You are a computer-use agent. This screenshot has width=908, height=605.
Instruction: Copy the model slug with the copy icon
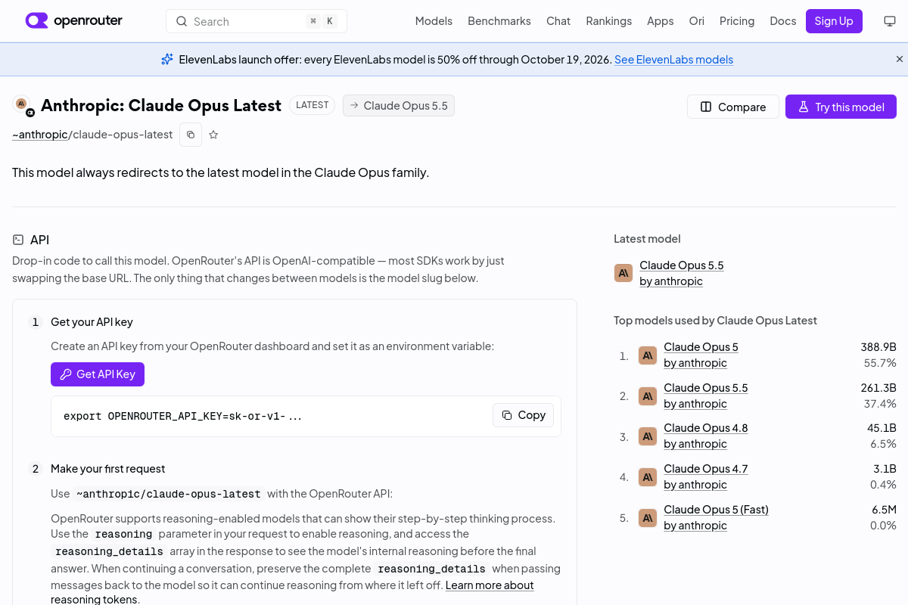point(191,135)
